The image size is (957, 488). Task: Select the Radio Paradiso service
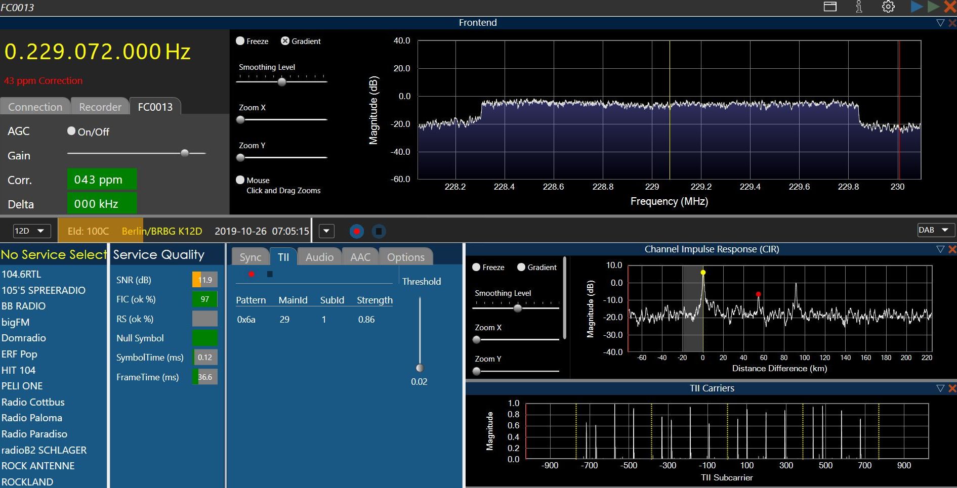[34, 434]
